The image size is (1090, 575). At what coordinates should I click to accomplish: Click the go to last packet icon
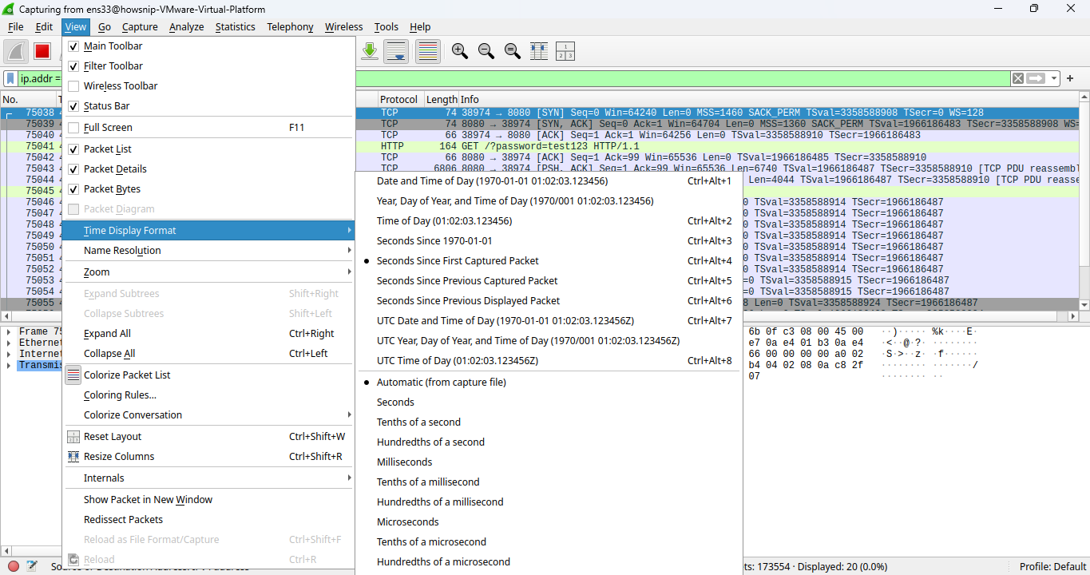(x=370, y=51)
